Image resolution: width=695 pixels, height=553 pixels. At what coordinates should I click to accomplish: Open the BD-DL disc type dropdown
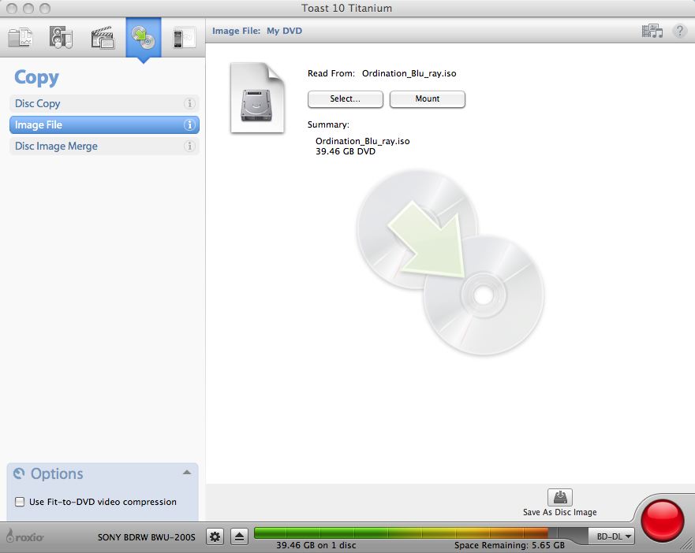coord(612,536)
